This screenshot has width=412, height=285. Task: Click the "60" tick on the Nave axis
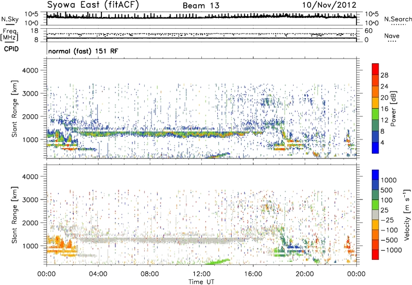point(368,31)
